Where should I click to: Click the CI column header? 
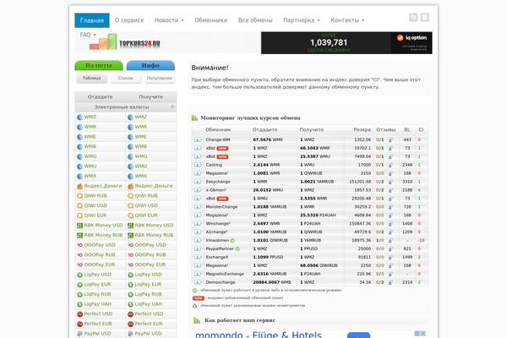(421, 129)
